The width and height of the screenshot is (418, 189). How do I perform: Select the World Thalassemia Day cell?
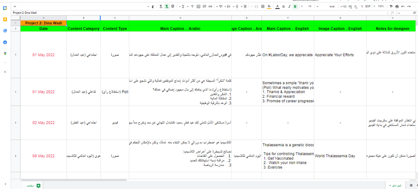click(x=340, y=156)
